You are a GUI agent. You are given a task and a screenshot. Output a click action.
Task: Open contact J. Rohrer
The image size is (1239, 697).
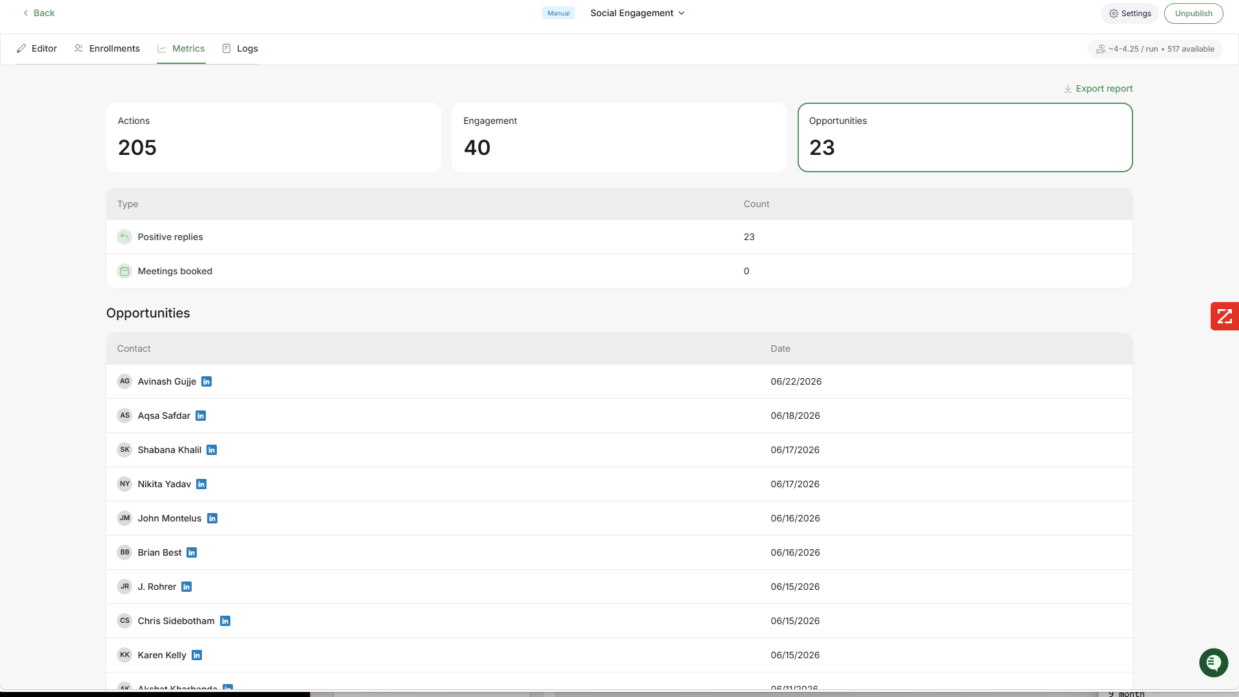tap(157, 587)
